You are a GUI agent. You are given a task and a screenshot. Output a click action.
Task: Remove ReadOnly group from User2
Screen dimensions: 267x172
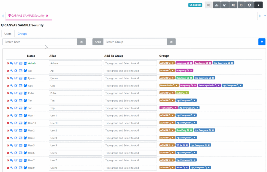pos(191,130)
